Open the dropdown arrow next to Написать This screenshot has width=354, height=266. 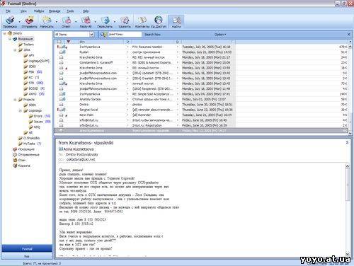click(x=57, y=21)
